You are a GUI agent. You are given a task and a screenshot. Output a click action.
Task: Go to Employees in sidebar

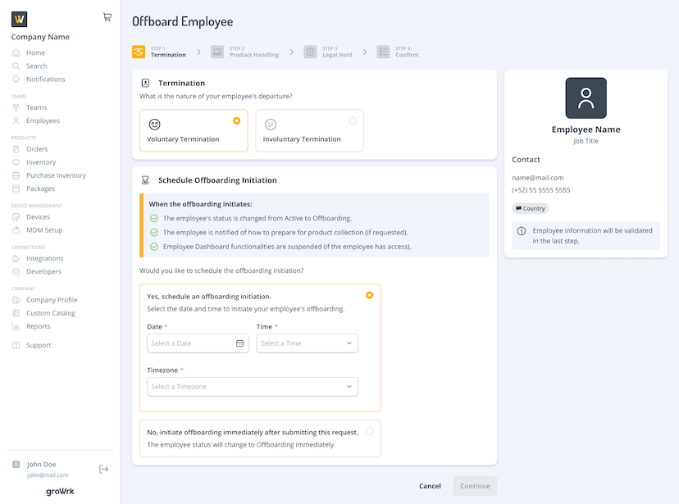43,120
